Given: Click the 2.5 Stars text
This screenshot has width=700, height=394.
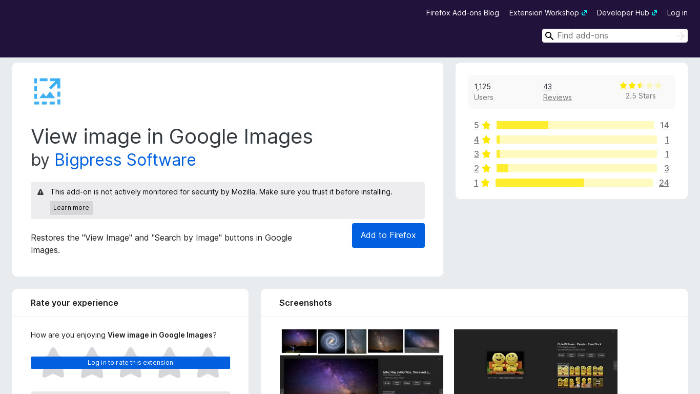Looking at the screenshot, I should 641,96.
